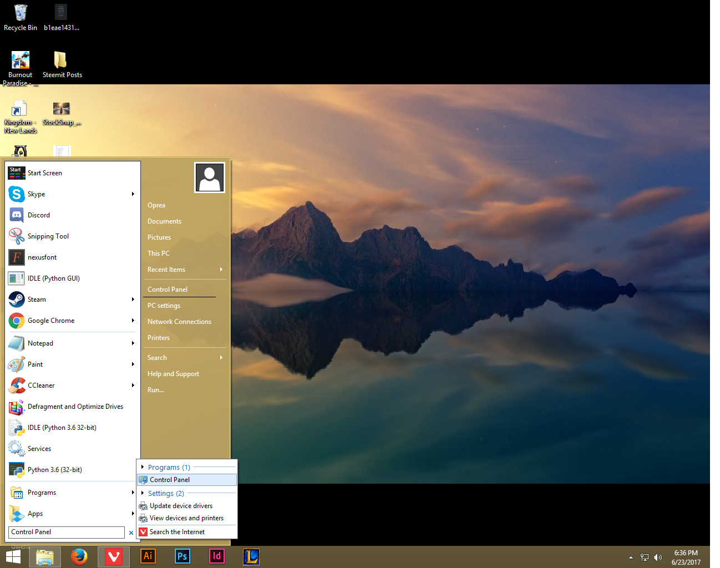Select Kingdom New Lands desktop shortcut

pos(21,117)
